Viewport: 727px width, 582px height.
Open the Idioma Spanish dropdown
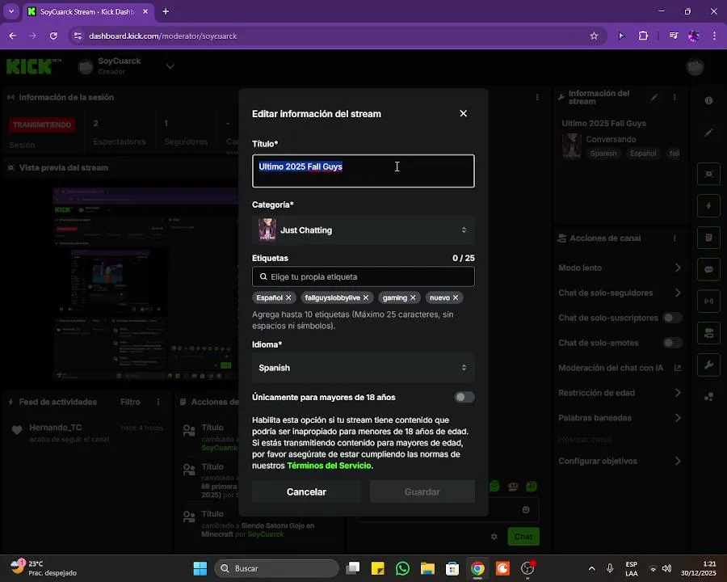coord(363,368)
